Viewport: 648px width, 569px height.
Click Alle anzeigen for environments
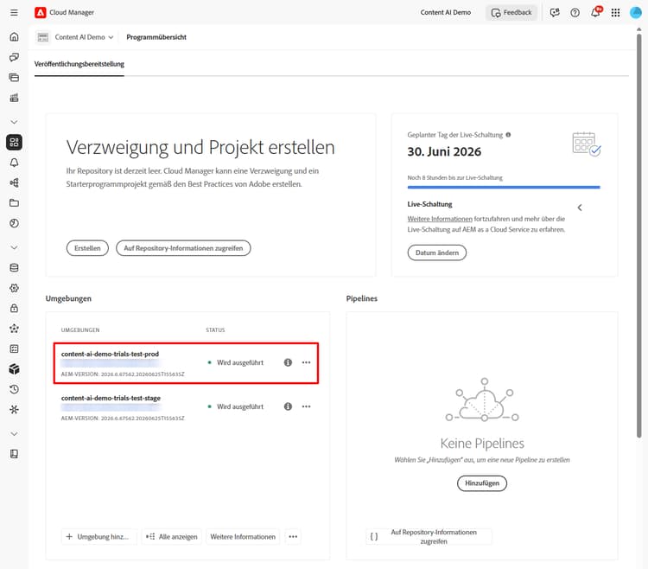point(172,537)
